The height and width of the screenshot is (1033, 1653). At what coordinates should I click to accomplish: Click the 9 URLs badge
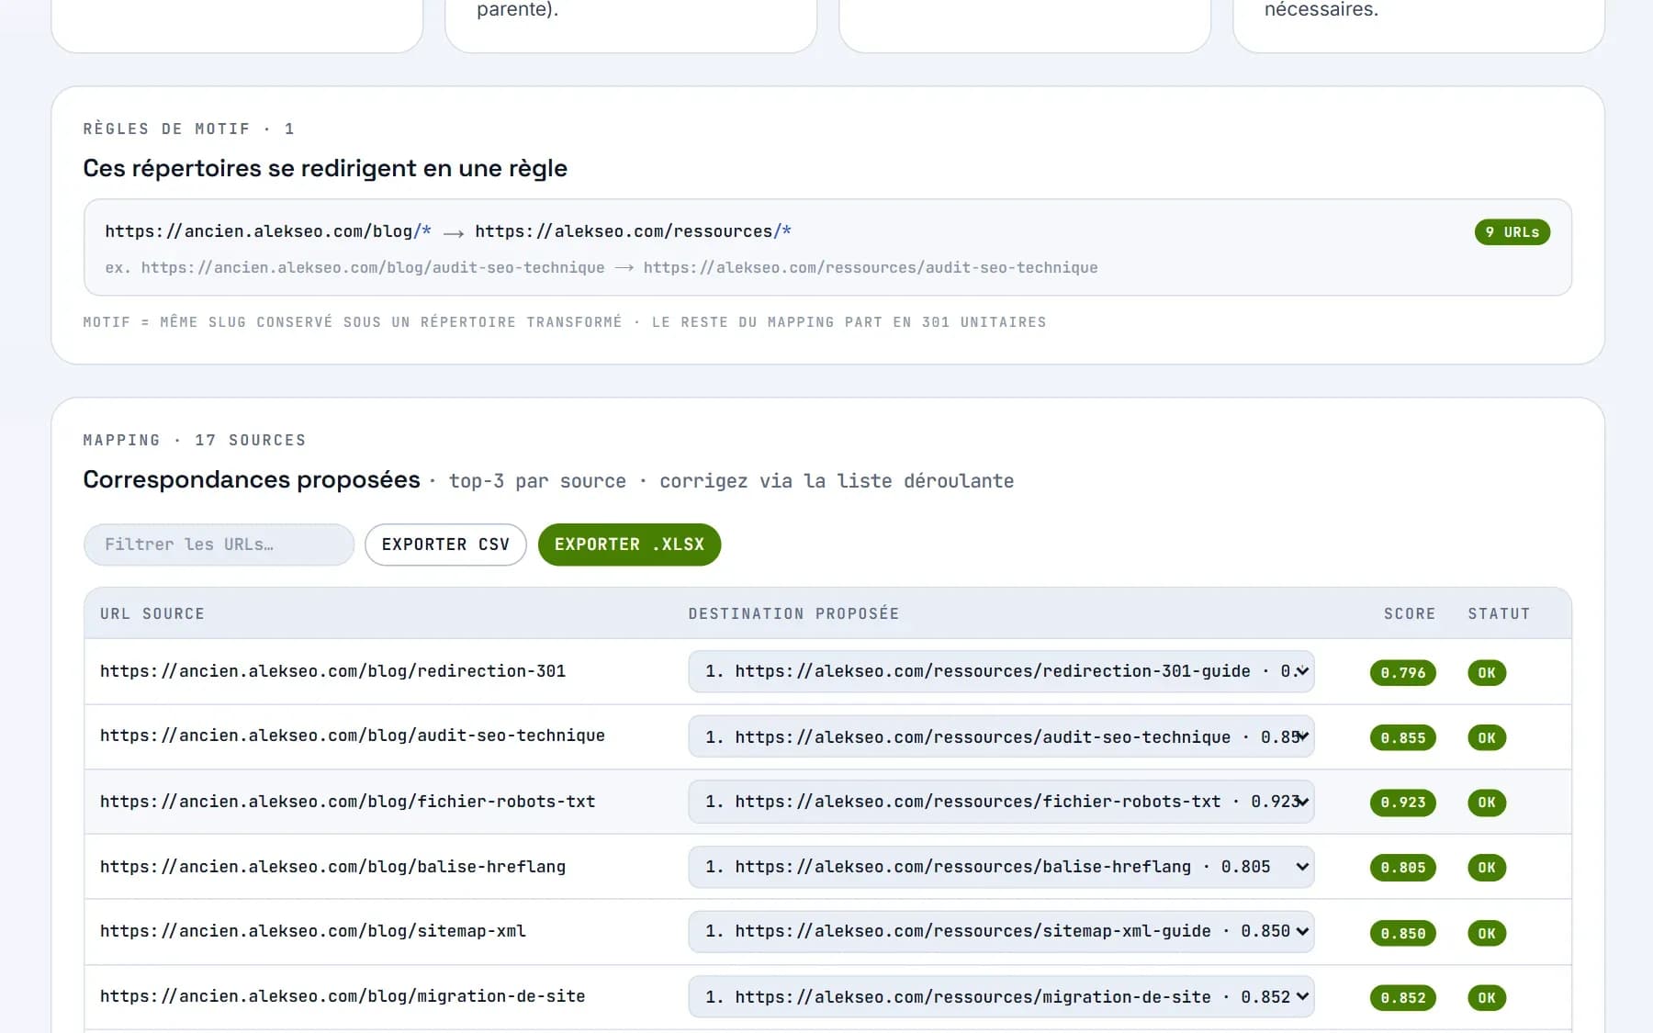(1512, 232)
